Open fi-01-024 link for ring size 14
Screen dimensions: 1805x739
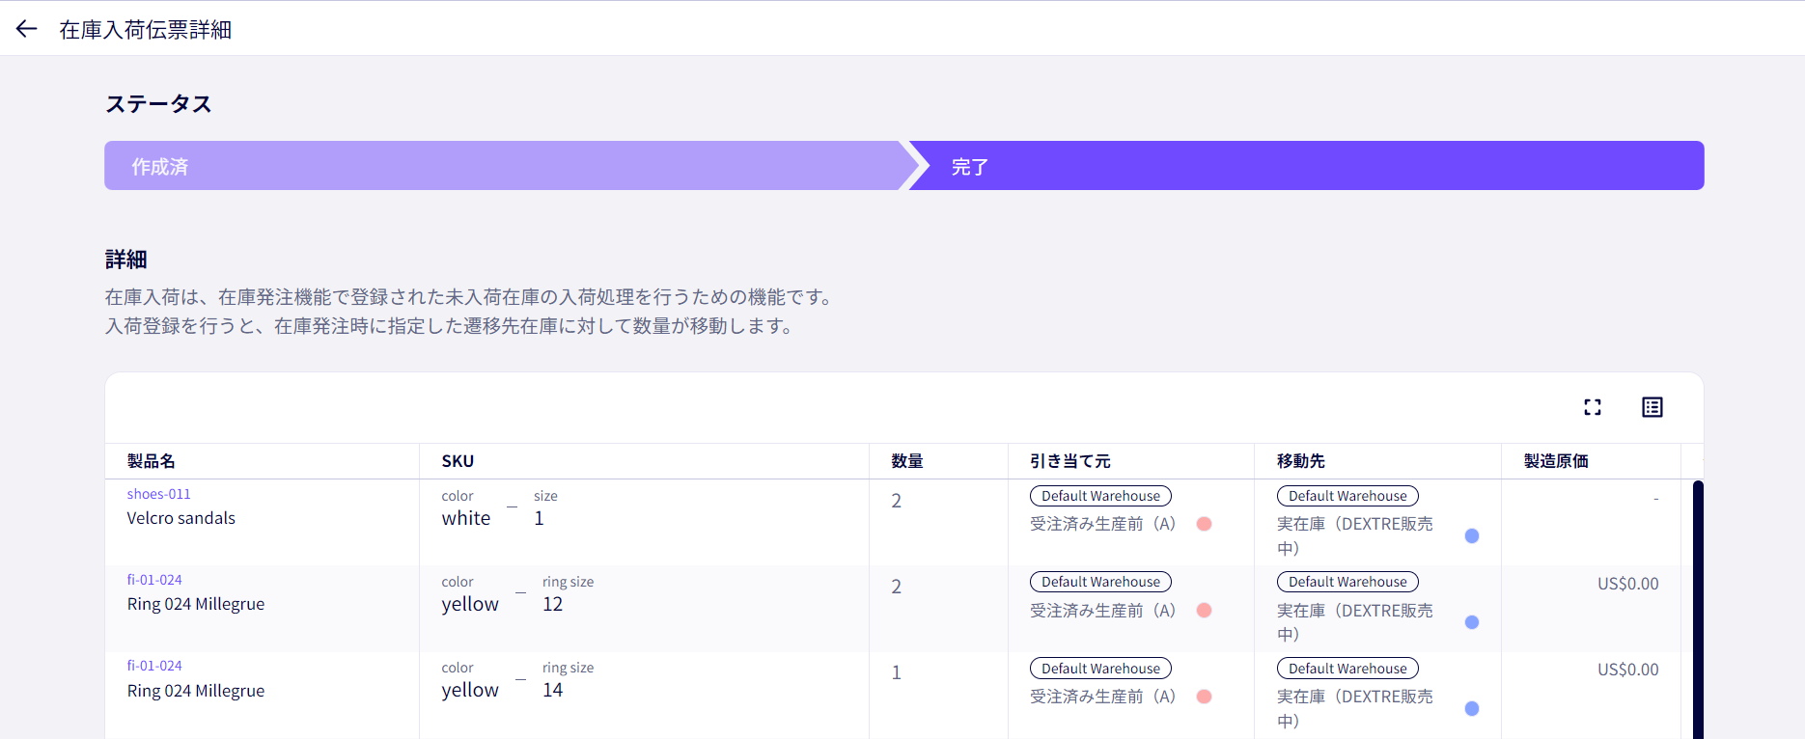coord(154,666)
